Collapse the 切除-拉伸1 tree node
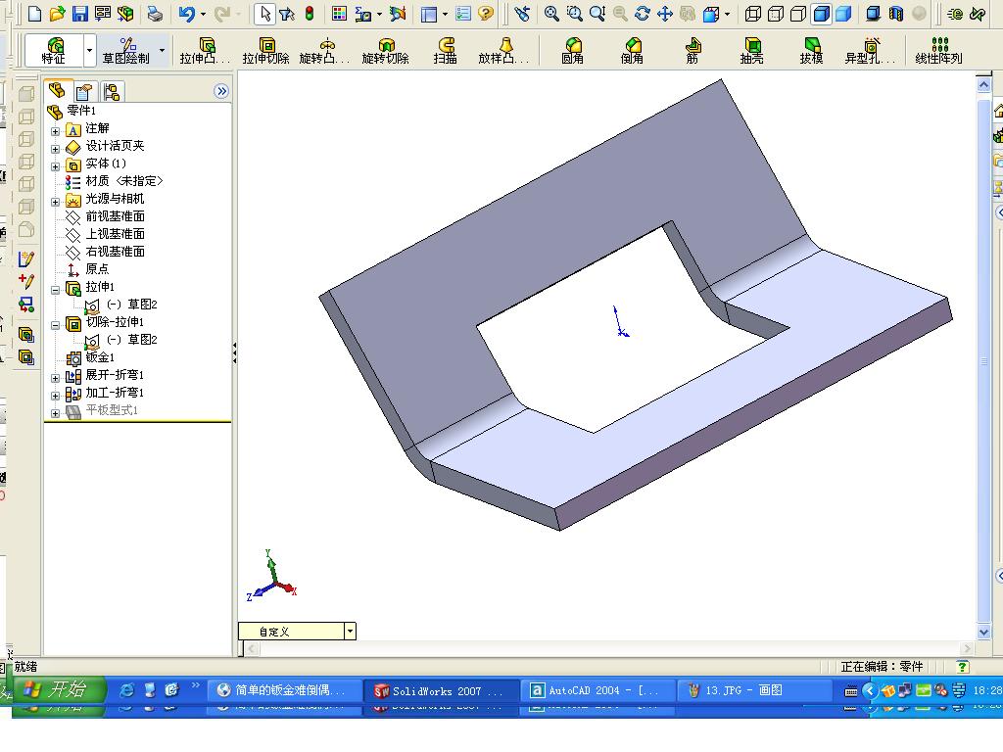1003x752 pixels. tap(56, 325)
